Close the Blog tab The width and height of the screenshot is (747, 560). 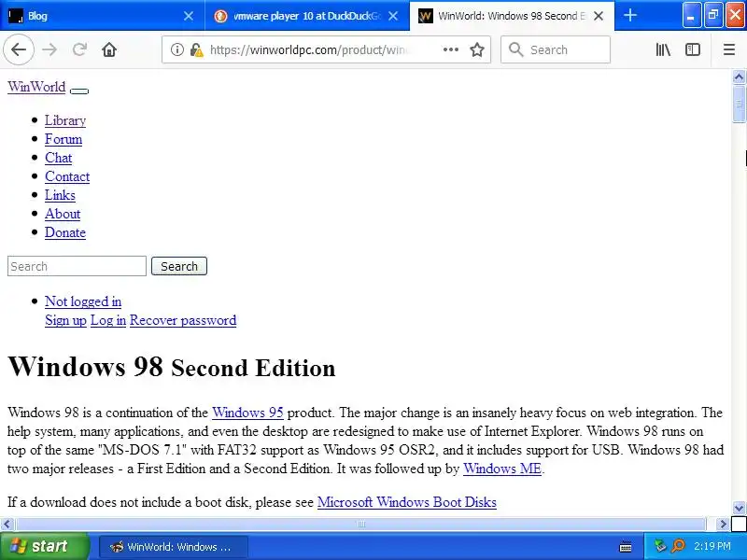pyautogui.click(x=189, y=16)
